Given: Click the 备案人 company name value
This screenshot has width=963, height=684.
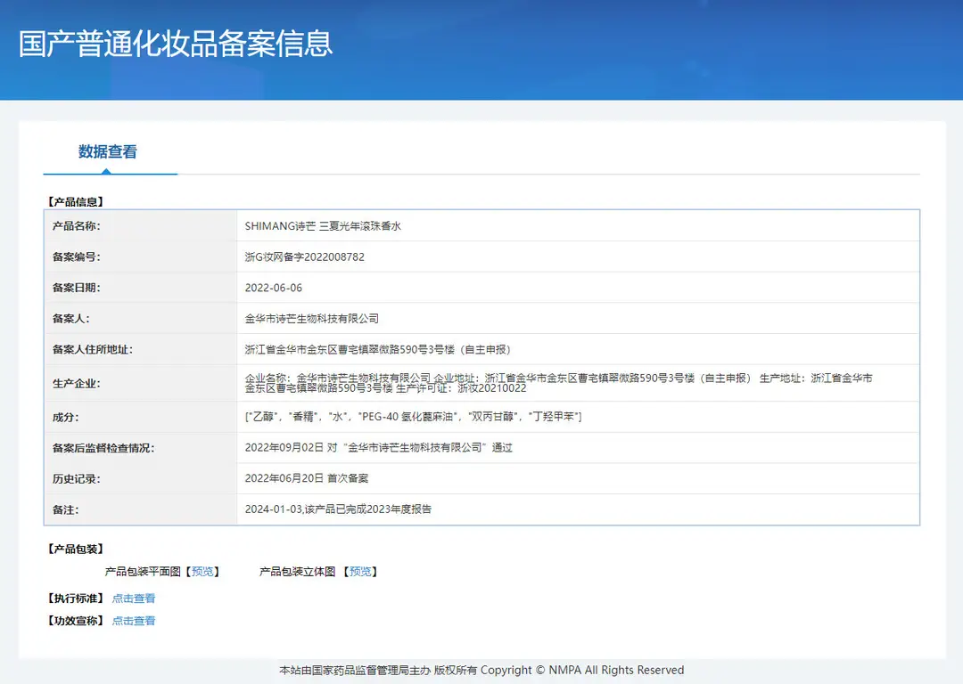Looking at the screenshot, I should (312, 318).
